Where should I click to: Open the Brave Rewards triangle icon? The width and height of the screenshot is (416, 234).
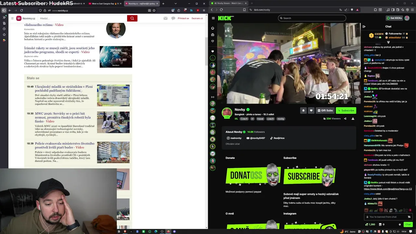[357, 10]
